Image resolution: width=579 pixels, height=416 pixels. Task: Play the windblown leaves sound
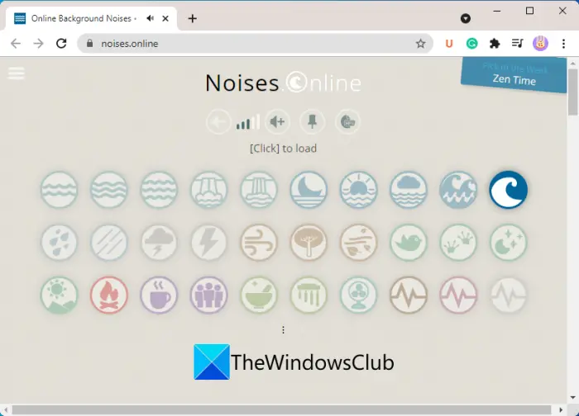click(x=358, y=243)
